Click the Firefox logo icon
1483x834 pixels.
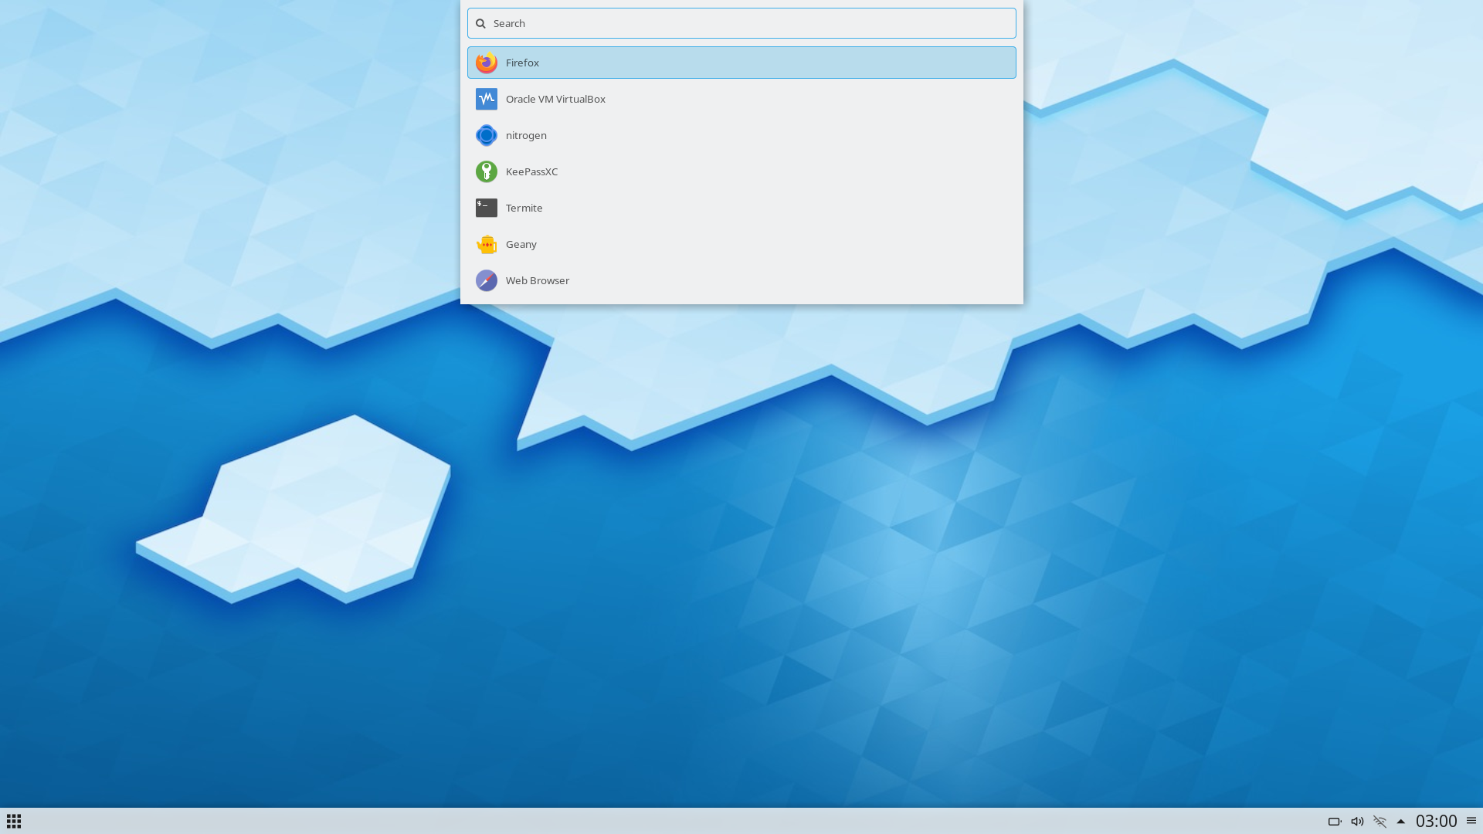click(486, 63)
